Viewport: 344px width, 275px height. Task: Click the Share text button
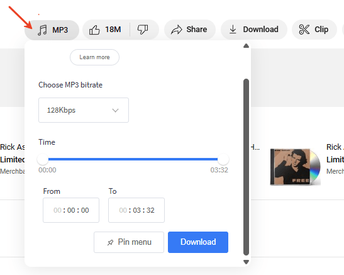point(197,30)
